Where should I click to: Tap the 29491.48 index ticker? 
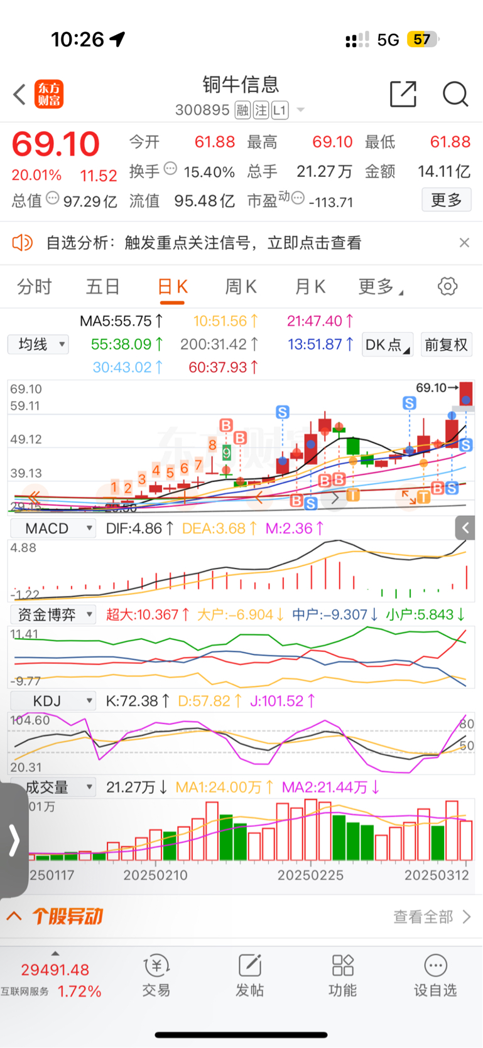pos(55,970)
